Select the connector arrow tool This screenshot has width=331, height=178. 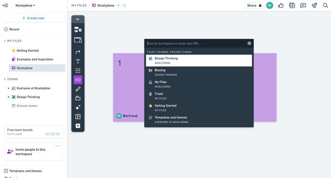click(x=78, y=52)
